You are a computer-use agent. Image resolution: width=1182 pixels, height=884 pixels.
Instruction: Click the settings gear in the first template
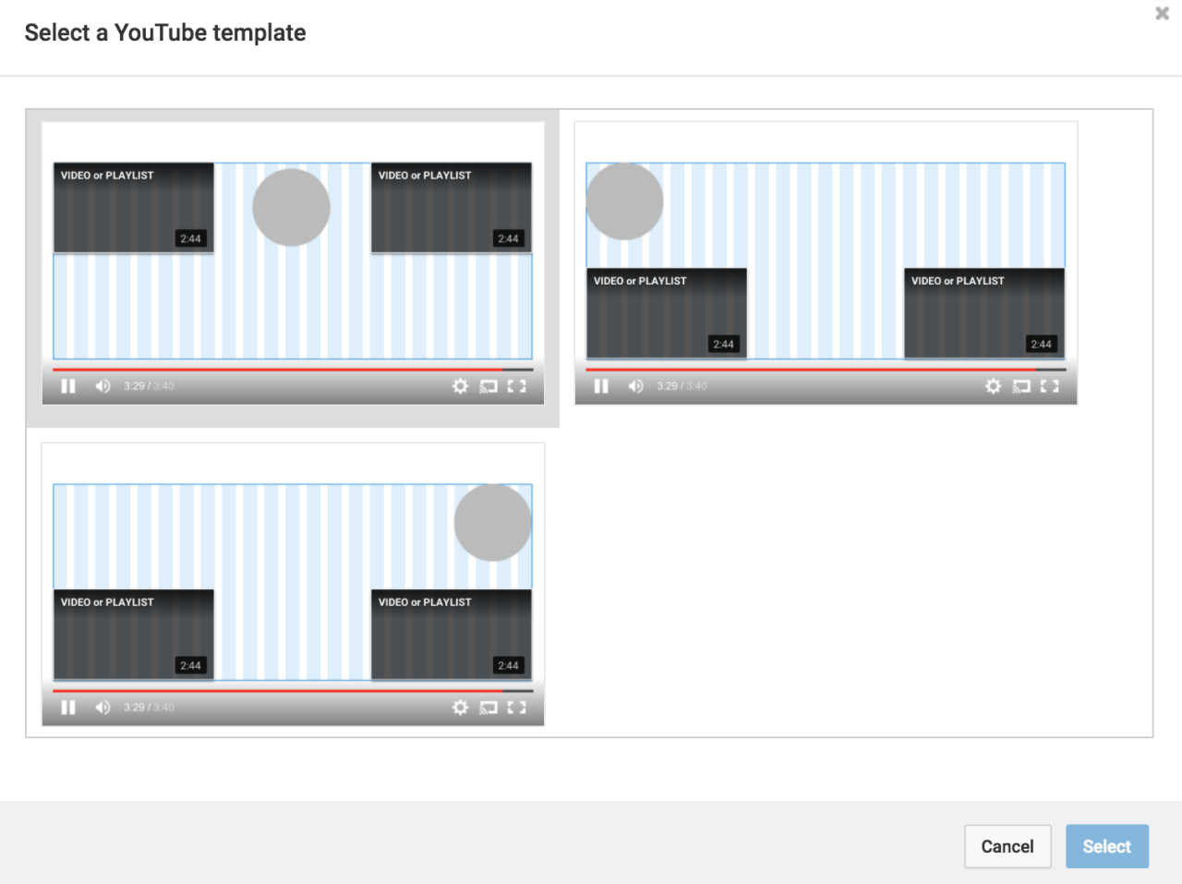tap(460, 386)
